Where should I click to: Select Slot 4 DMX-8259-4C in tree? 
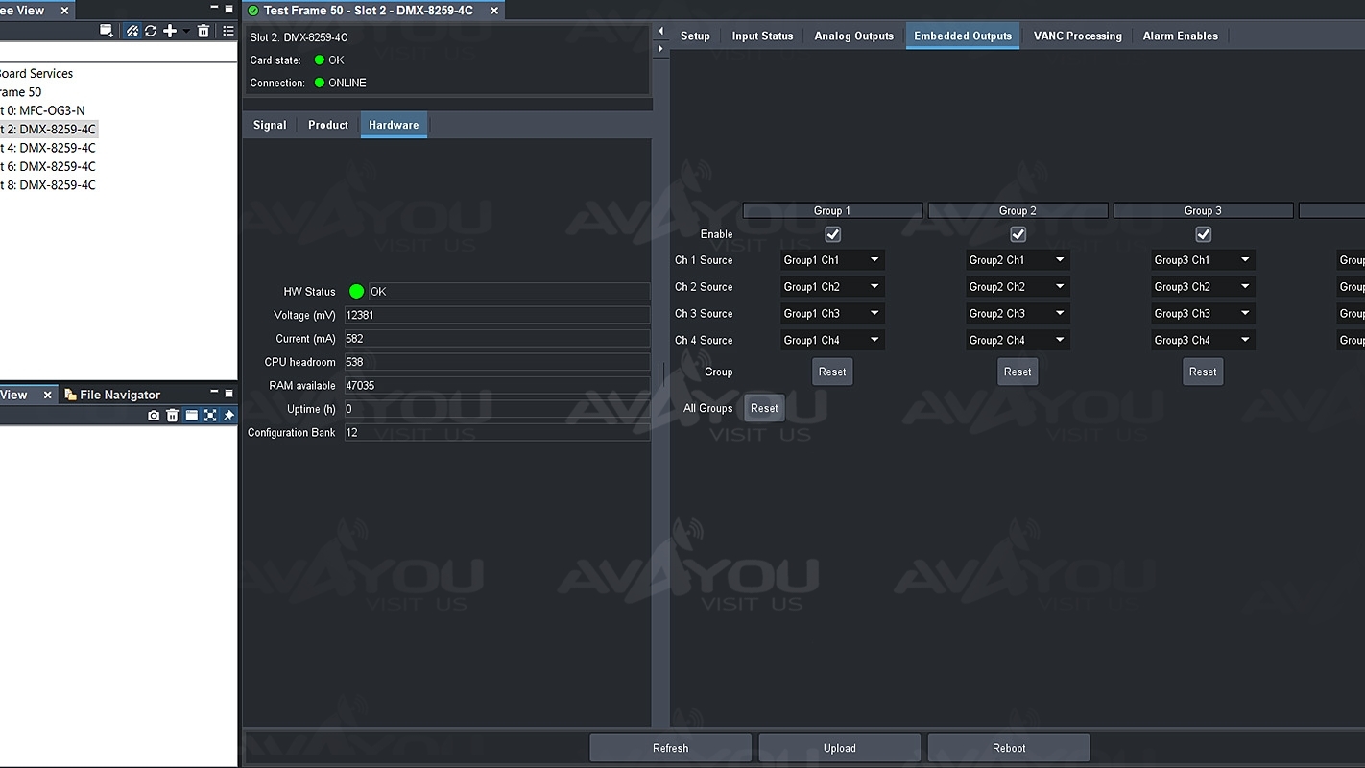click(x=56, y=148)
